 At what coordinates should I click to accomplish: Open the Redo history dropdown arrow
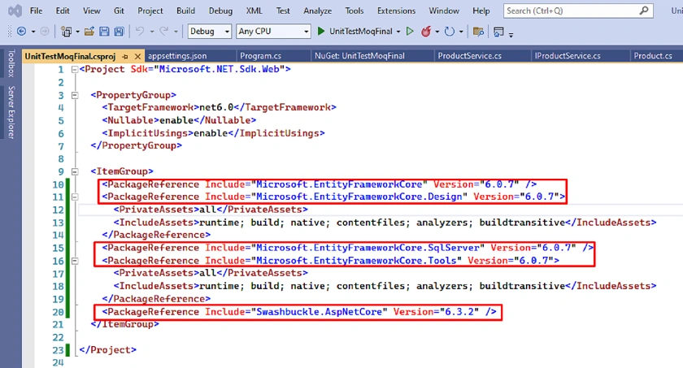coord(176,32)
